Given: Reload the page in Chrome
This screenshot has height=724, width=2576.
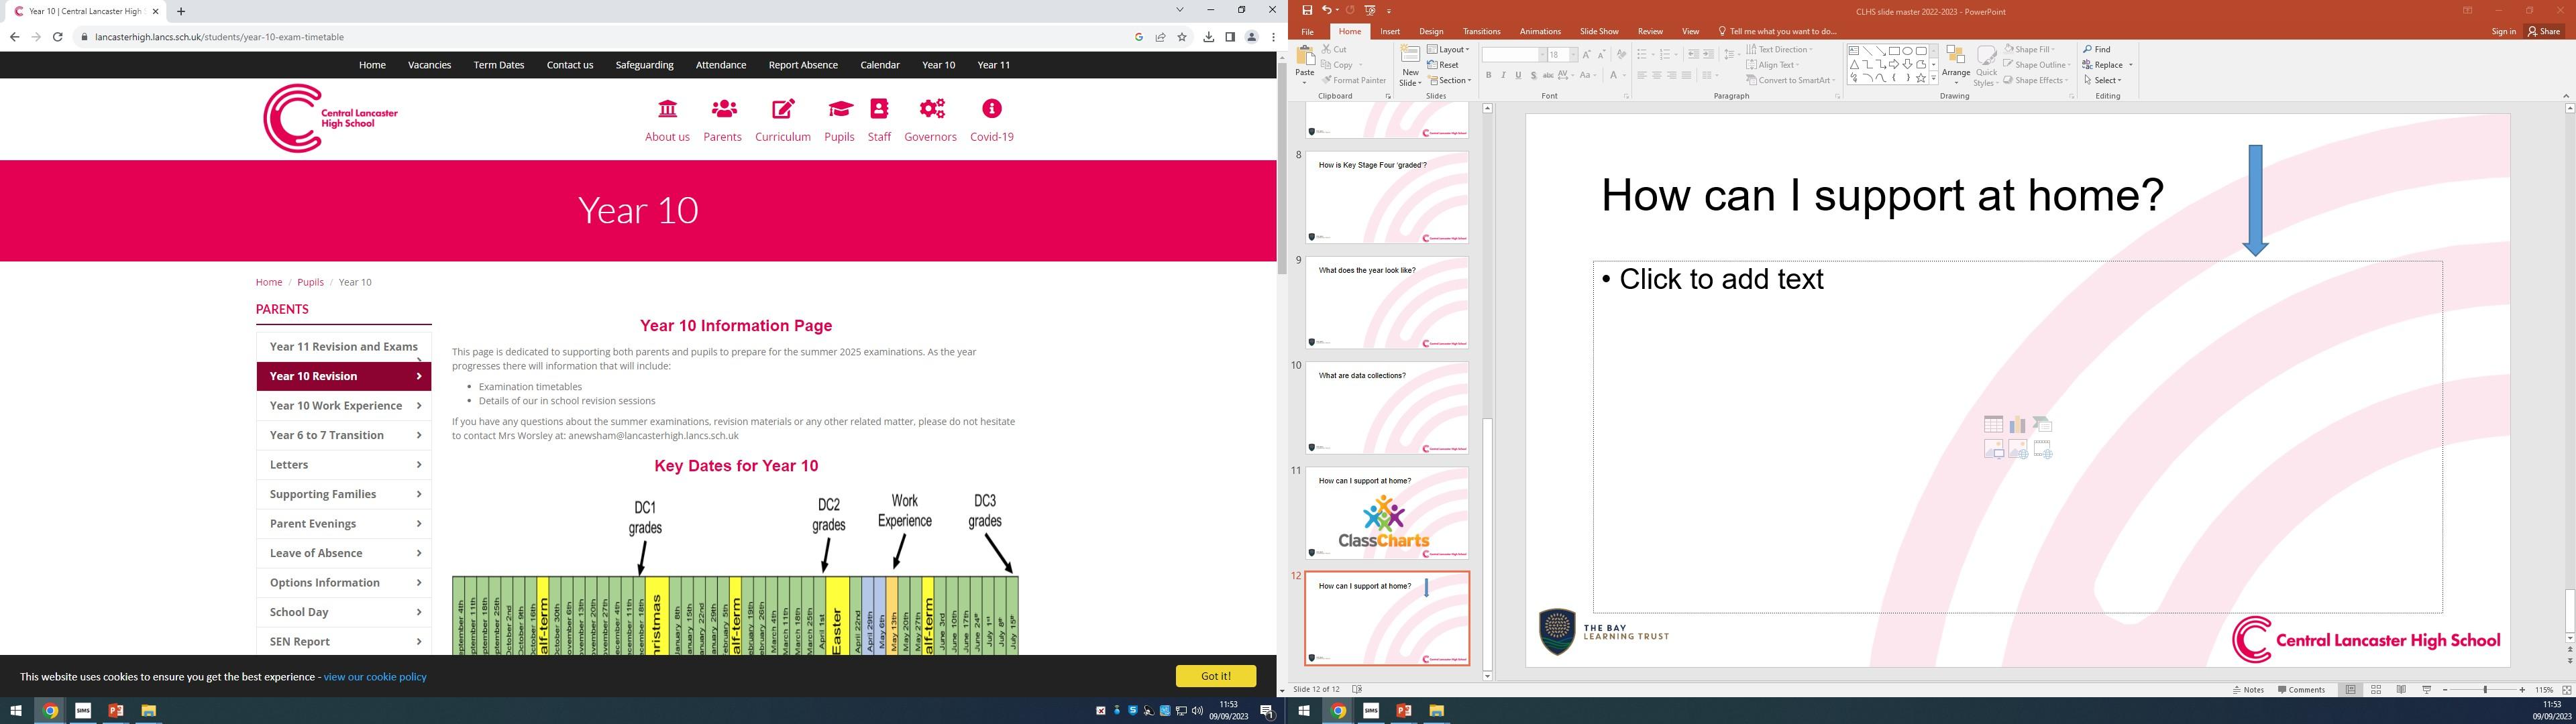Looking at the screenshot, I should tap(57, 37).
